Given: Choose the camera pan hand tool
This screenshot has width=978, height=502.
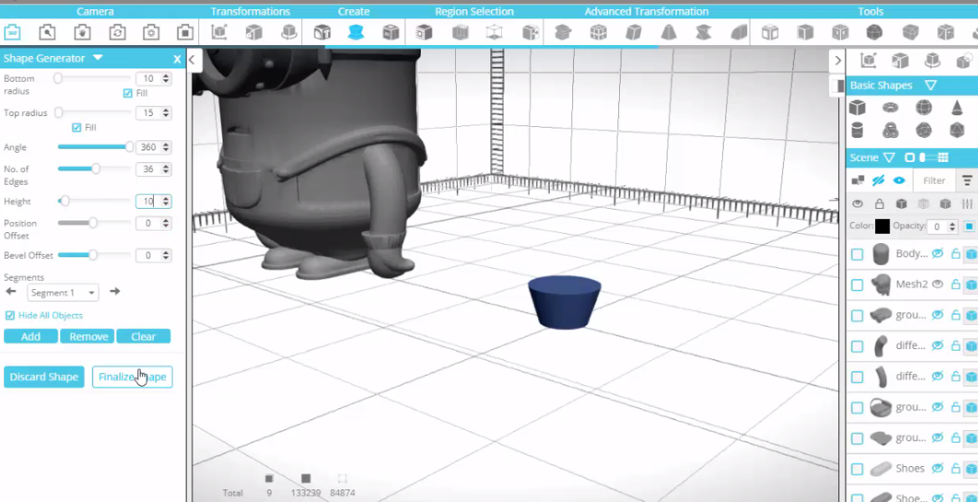Looking at the screenshot, I should (82, 32).
